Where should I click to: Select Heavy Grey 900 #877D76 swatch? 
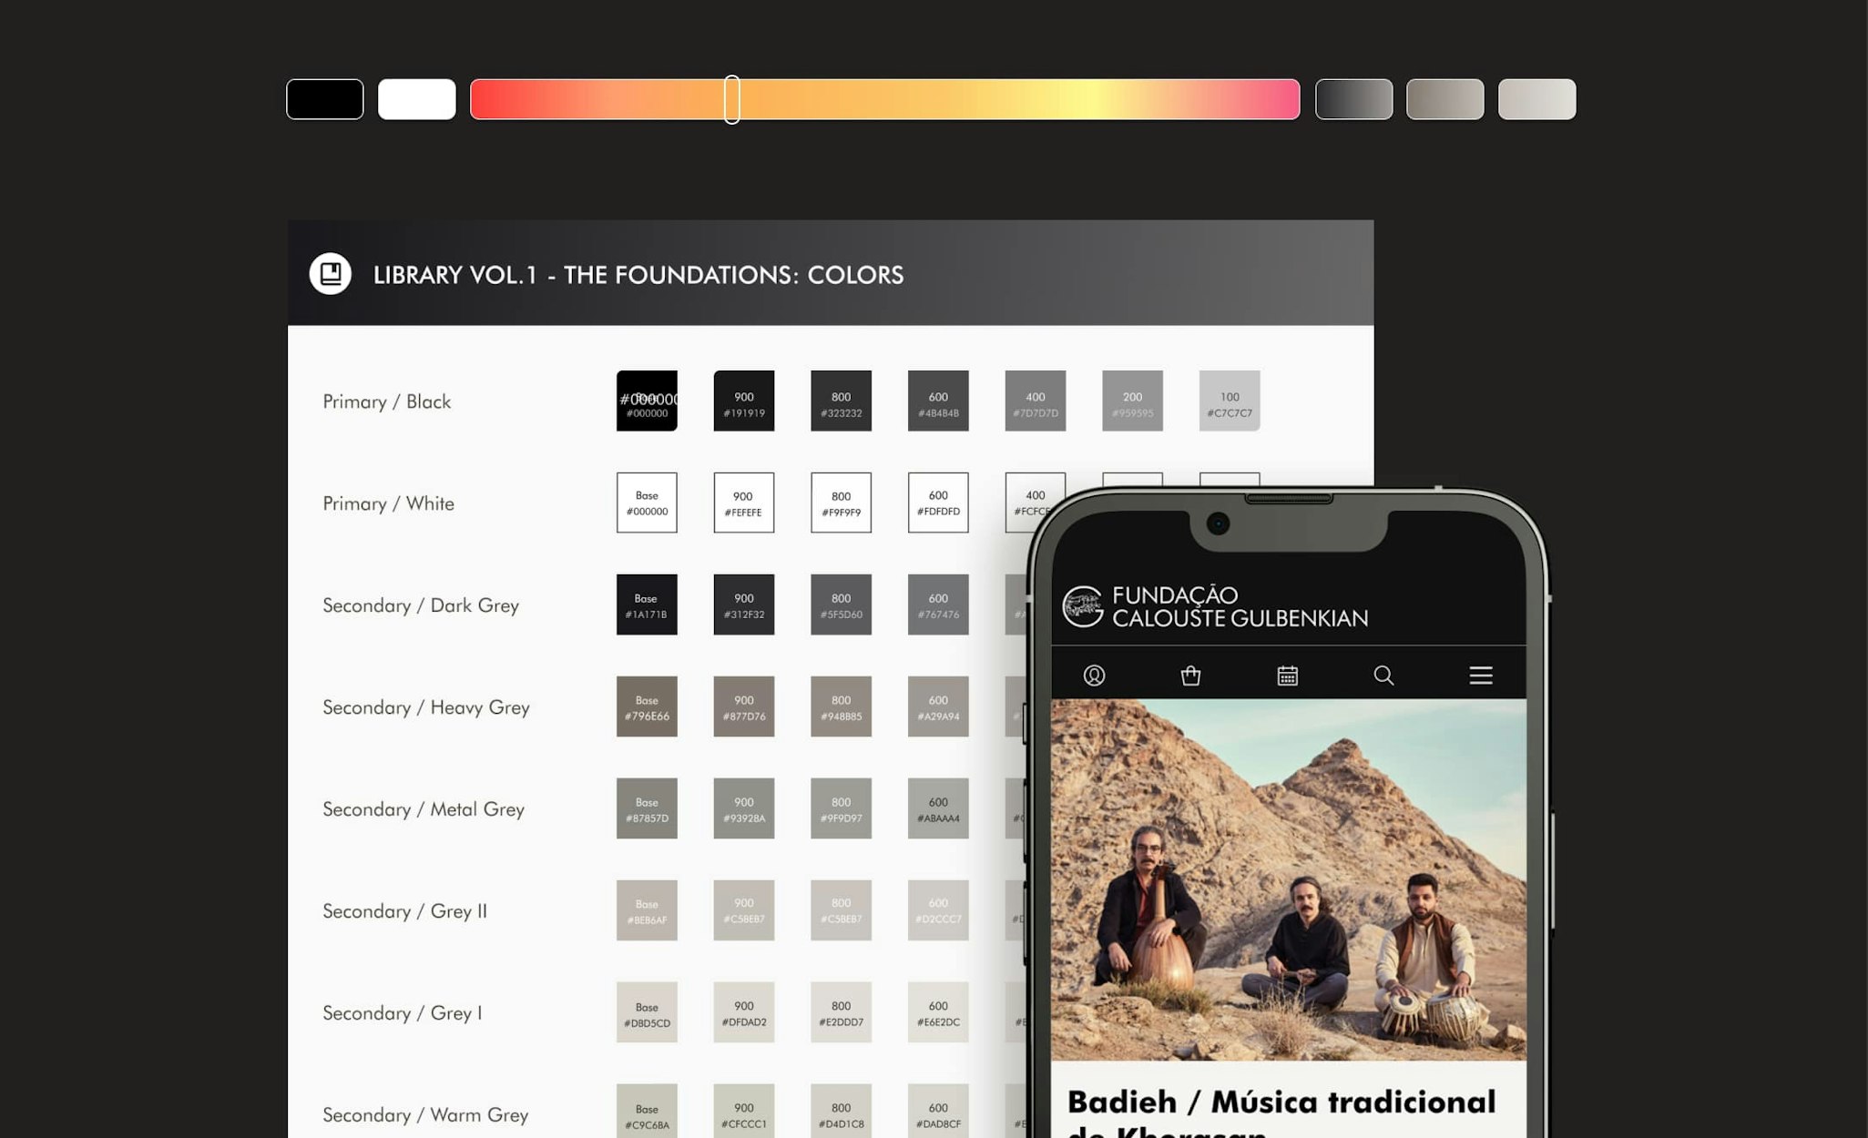[x=744, y=706]
